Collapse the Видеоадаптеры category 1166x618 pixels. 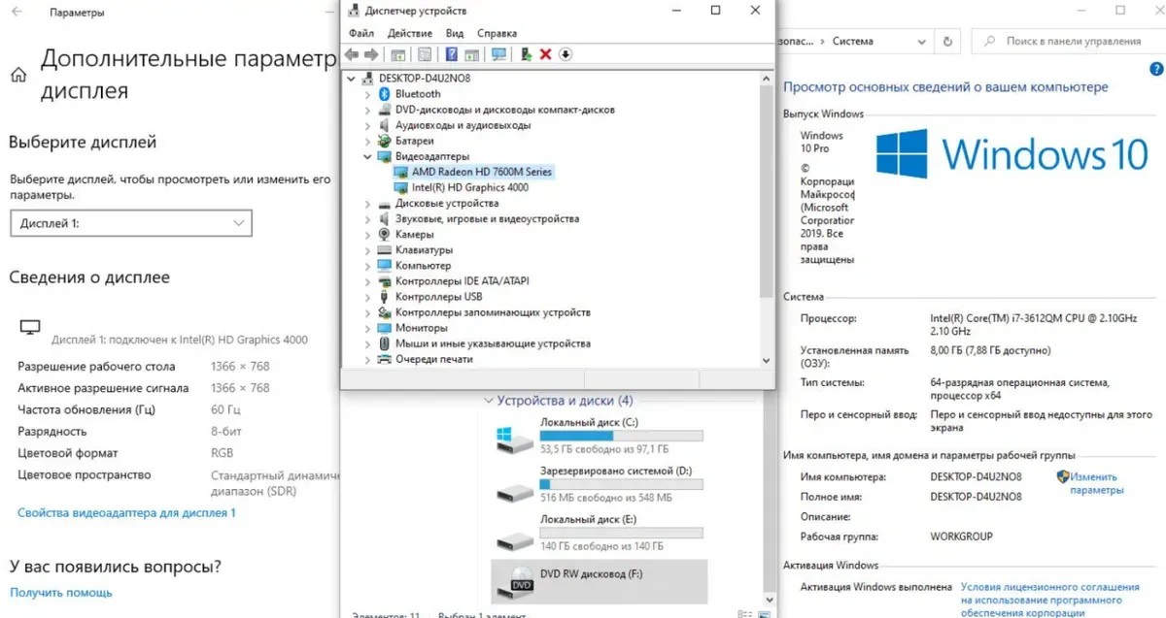click(367, 156)
